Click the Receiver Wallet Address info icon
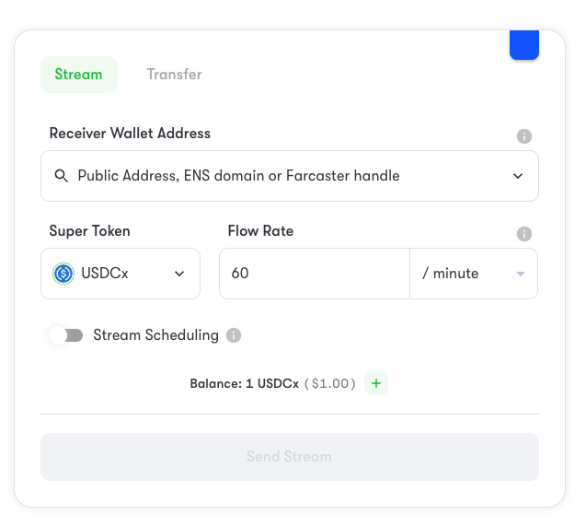The height and width of the screenshot is (526, 586). click(x=524, y=136)
